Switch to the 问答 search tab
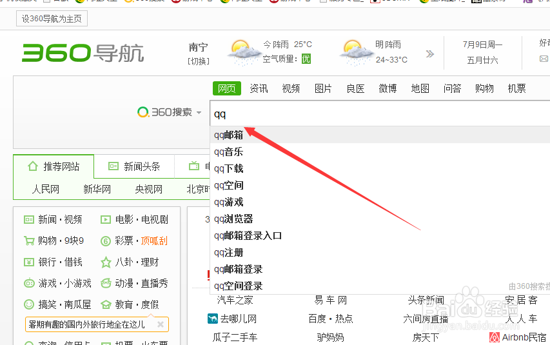550x345 pixels. [452, 88]
